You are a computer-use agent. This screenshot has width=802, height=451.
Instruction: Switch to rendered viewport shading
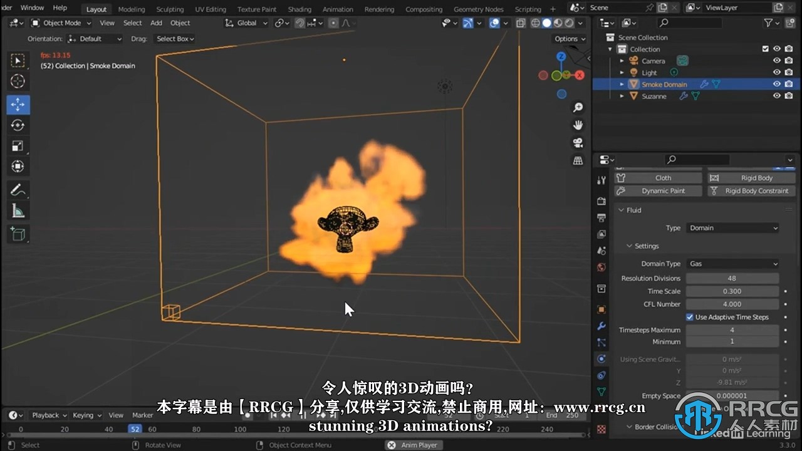pyautogui.click(x=570, y=23)
